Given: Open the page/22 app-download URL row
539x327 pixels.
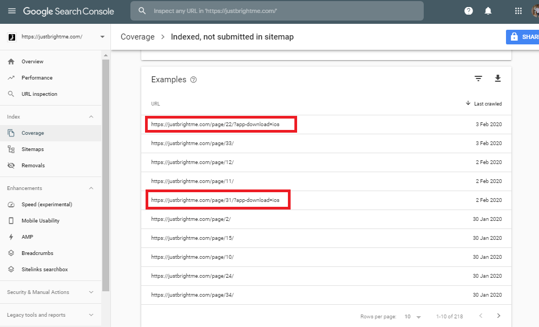Looking at the screenshot, I should point(326,125).
